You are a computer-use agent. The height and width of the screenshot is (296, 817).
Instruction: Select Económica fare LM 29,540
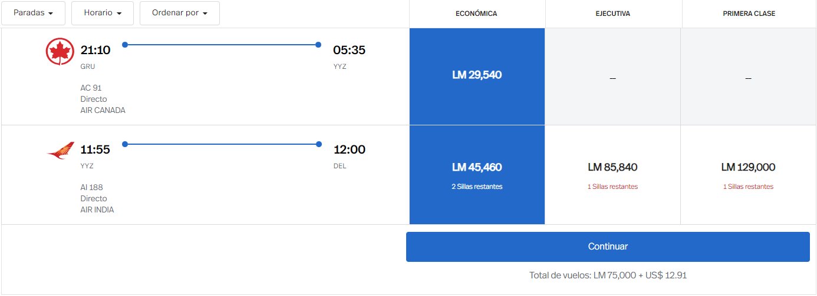[477, 76]
